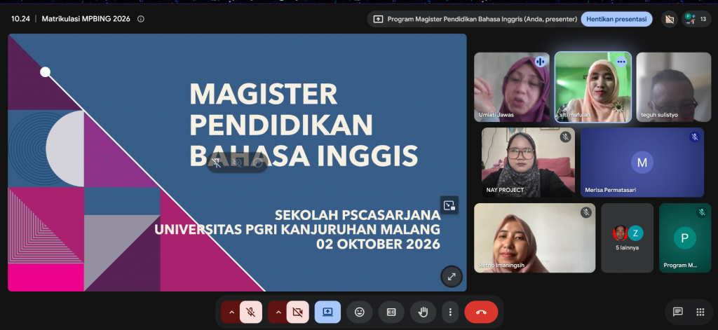The image size is (718, 330).
Task: Open participants list showing 13
Action: point(696,19)
